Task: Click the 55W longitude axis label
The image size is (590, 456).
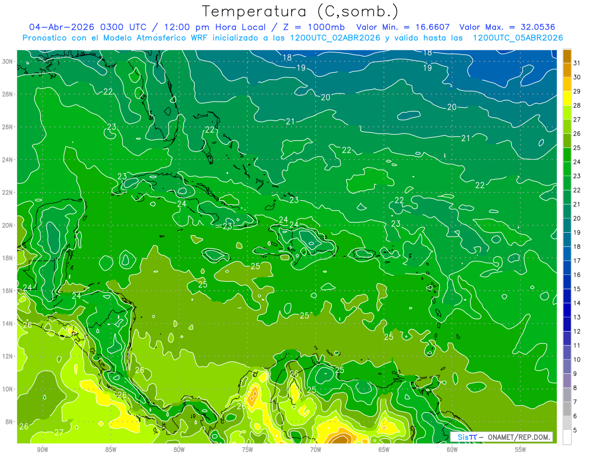Action: point(520,450)
